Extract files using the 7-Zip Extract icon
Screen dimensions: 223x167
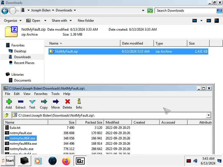20,104
